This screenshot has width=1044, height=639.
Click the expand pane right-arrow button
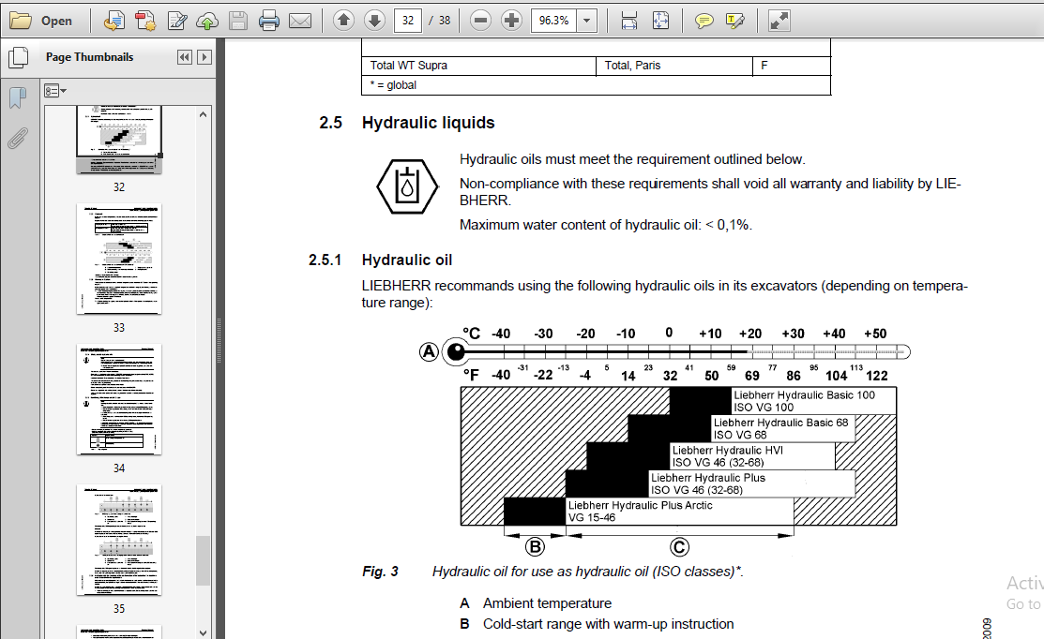coord(204,57)
